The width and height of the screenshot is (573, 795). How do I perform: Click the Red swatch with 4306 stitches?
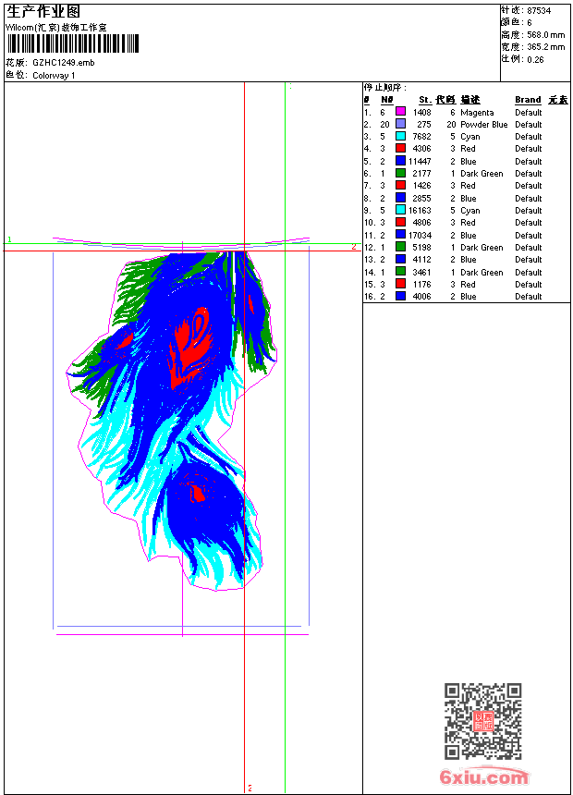point(400,148)
